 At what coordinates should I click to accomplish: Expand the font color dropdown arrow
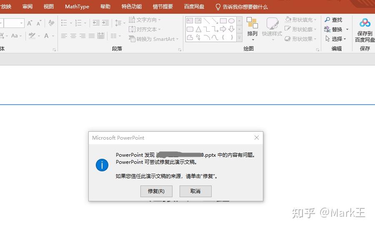click(53, 36)
